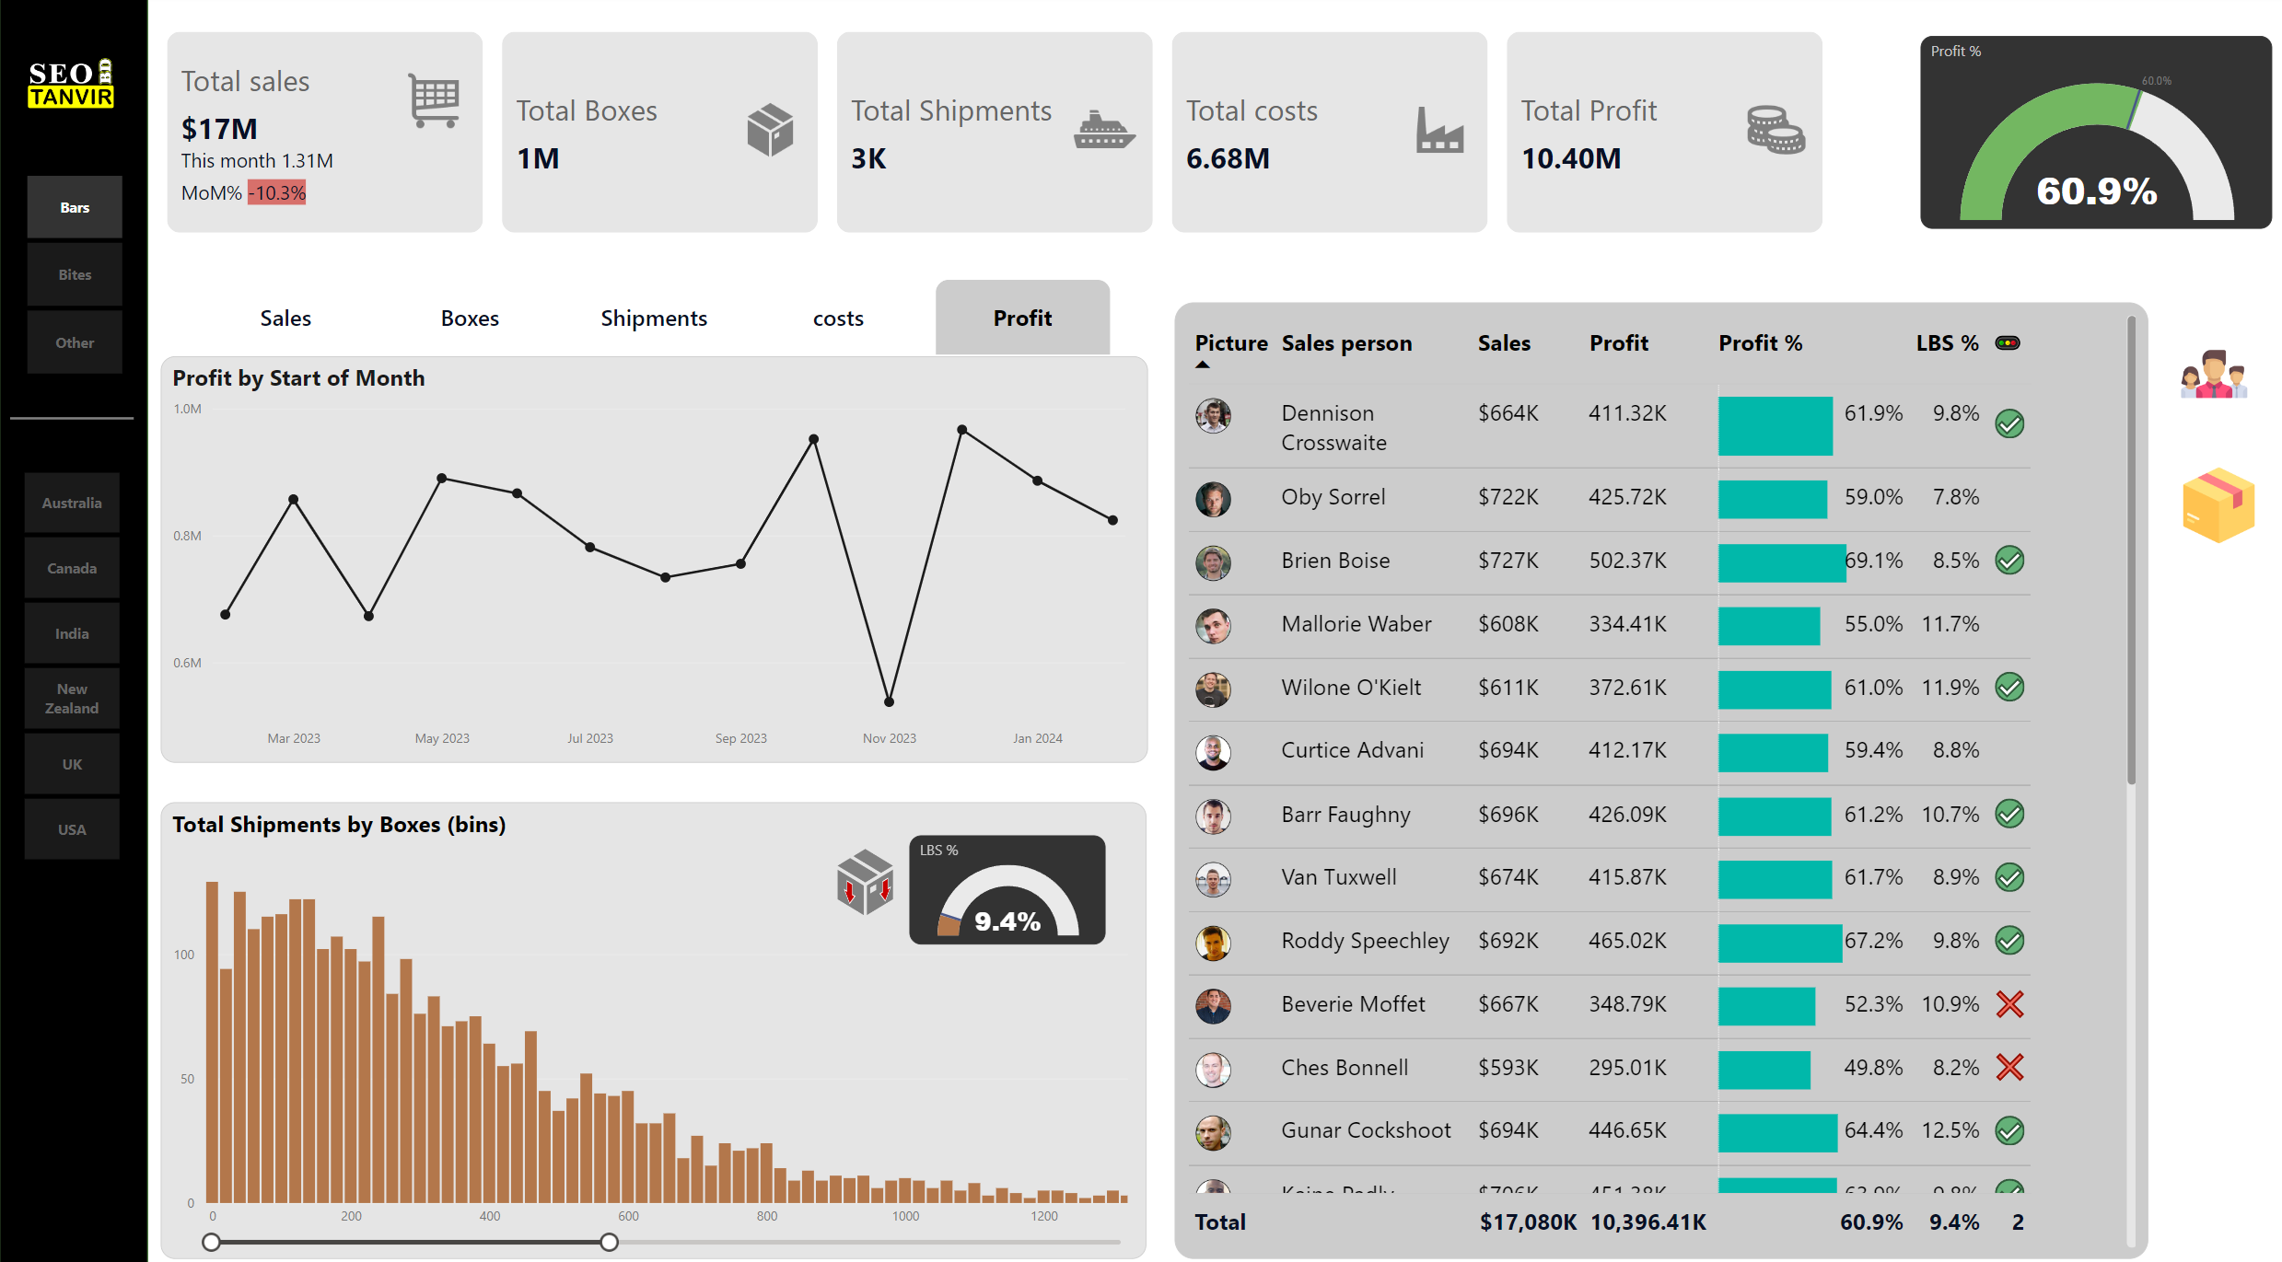Viewport: 2282px width, 1262px height.
Task: Click the coins icon in Total Profit card
Action: point(1776,130)
